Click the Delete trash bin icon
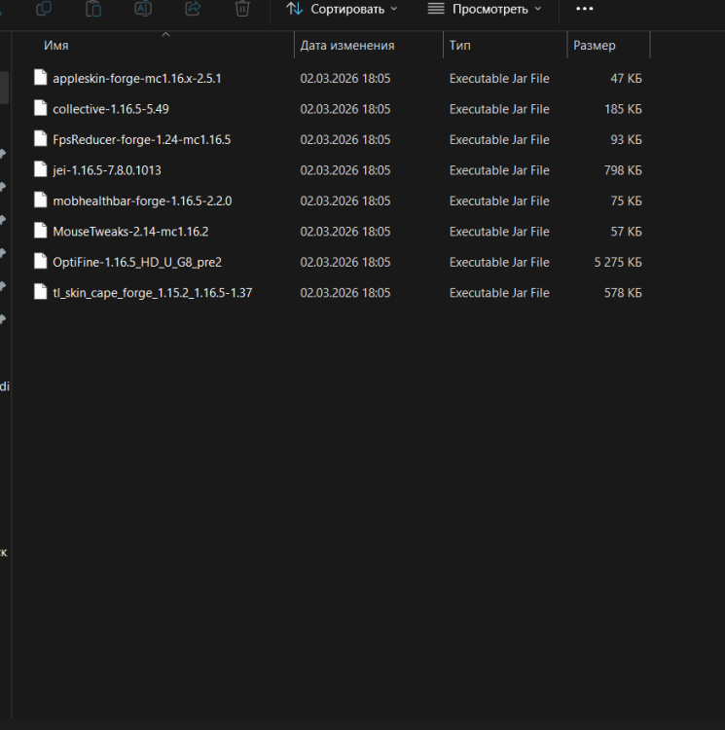The width and height of the screenshot is (725, 730). point(242,9)
